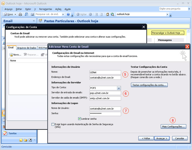Open the Notes icon in the navigation pane
The image size is (192, 150).
click(21, 140)
